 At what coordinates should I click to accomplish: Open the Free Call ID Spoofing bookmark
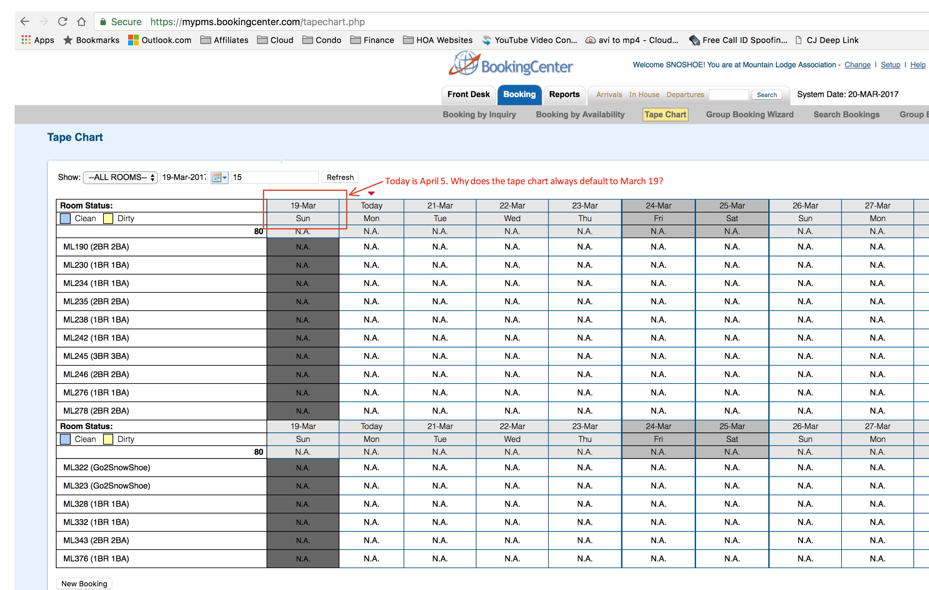pyautogui.click(x=738, y=40)
